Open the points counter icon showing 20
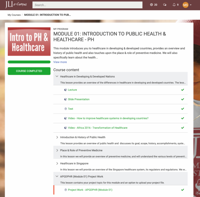Image resolution: width=200 pixels, height=197 pixels. 152,5
